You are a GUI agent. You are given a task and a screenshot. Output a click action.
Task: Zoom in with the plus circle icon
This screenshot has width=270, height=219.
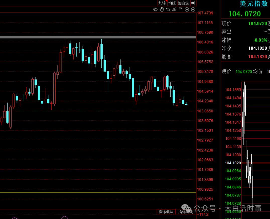click(x=187, y=10)
